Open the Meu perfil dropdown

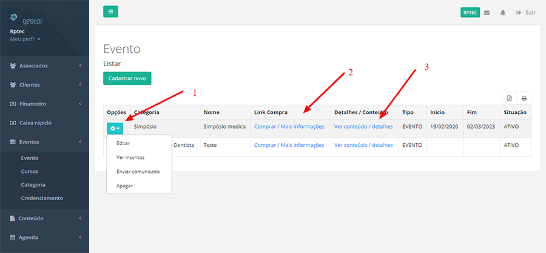click(25, 39)
